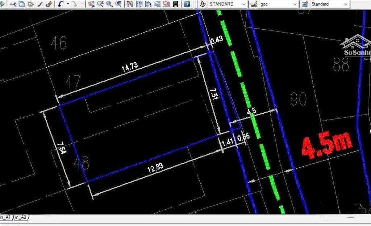Image resolution: width=371 pixels, height=226 pixels.
Task: Open the QuickCalc calculator
Action: pos(175,4)
